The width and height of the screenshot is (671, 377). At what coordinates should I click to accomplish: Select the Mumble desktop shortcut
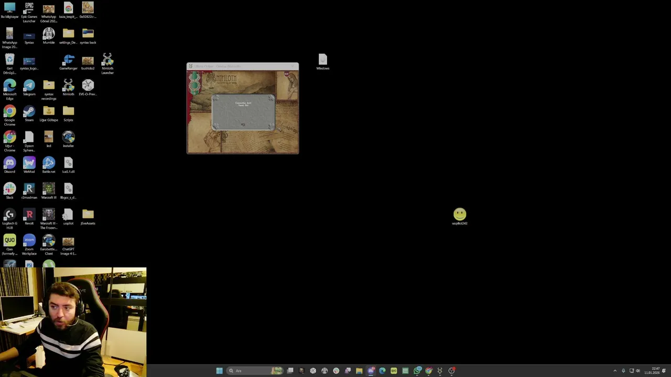(49, 37)
